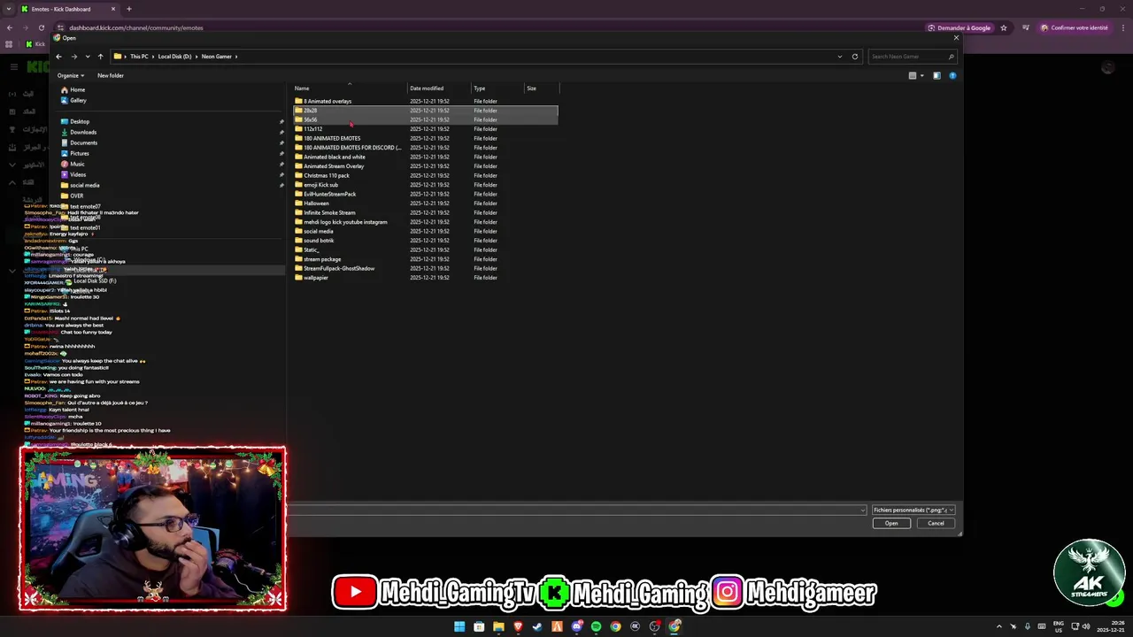The width and height of the screenshot is (1133, 637).
Task: Go up one folder level
Action: 100,57
